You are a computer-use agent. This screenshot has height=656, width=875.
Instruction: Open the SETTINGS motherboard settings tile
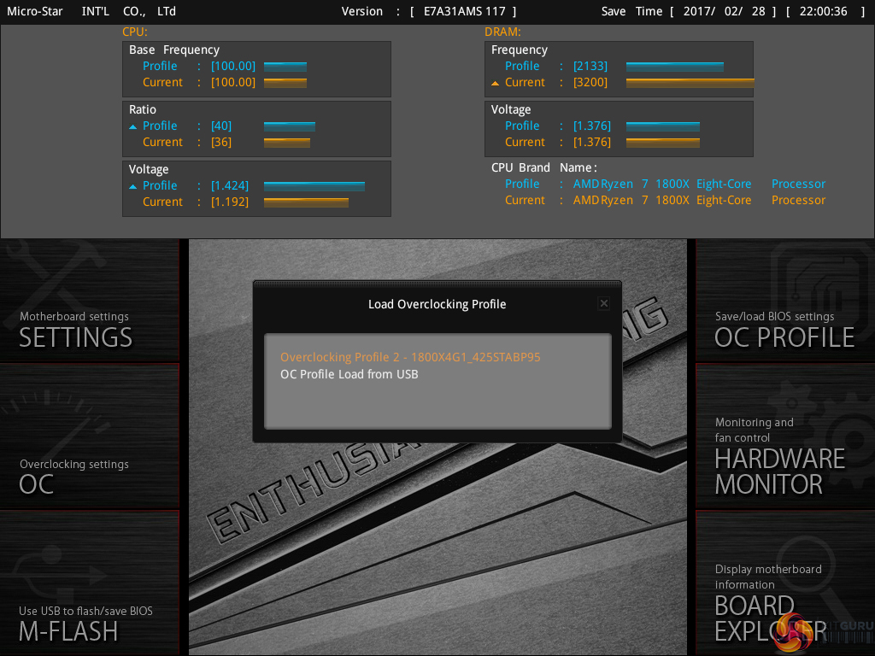(89, 302)
